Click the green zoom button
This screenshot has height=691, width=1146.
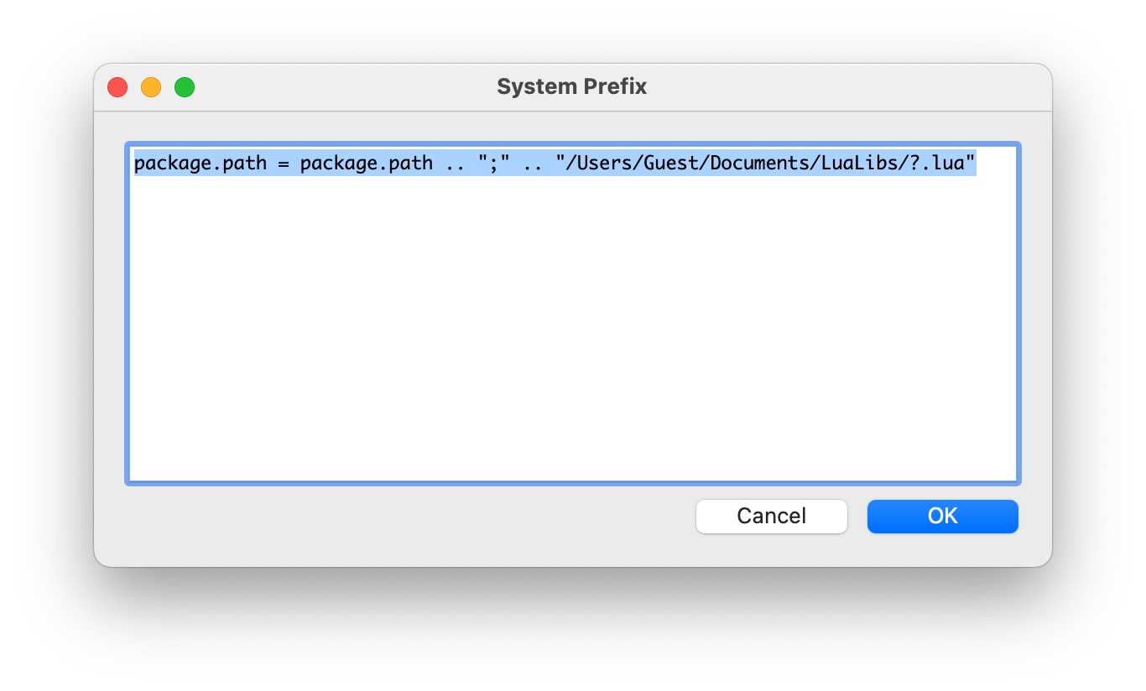[x=184, y=86]
